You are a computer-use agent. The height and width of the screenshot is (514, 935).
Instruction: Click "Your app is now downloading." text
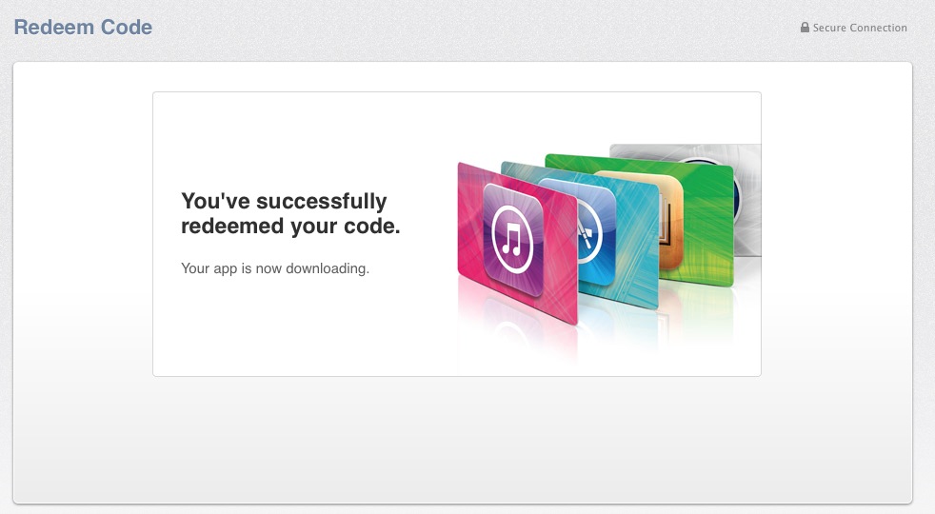[275, 268]
